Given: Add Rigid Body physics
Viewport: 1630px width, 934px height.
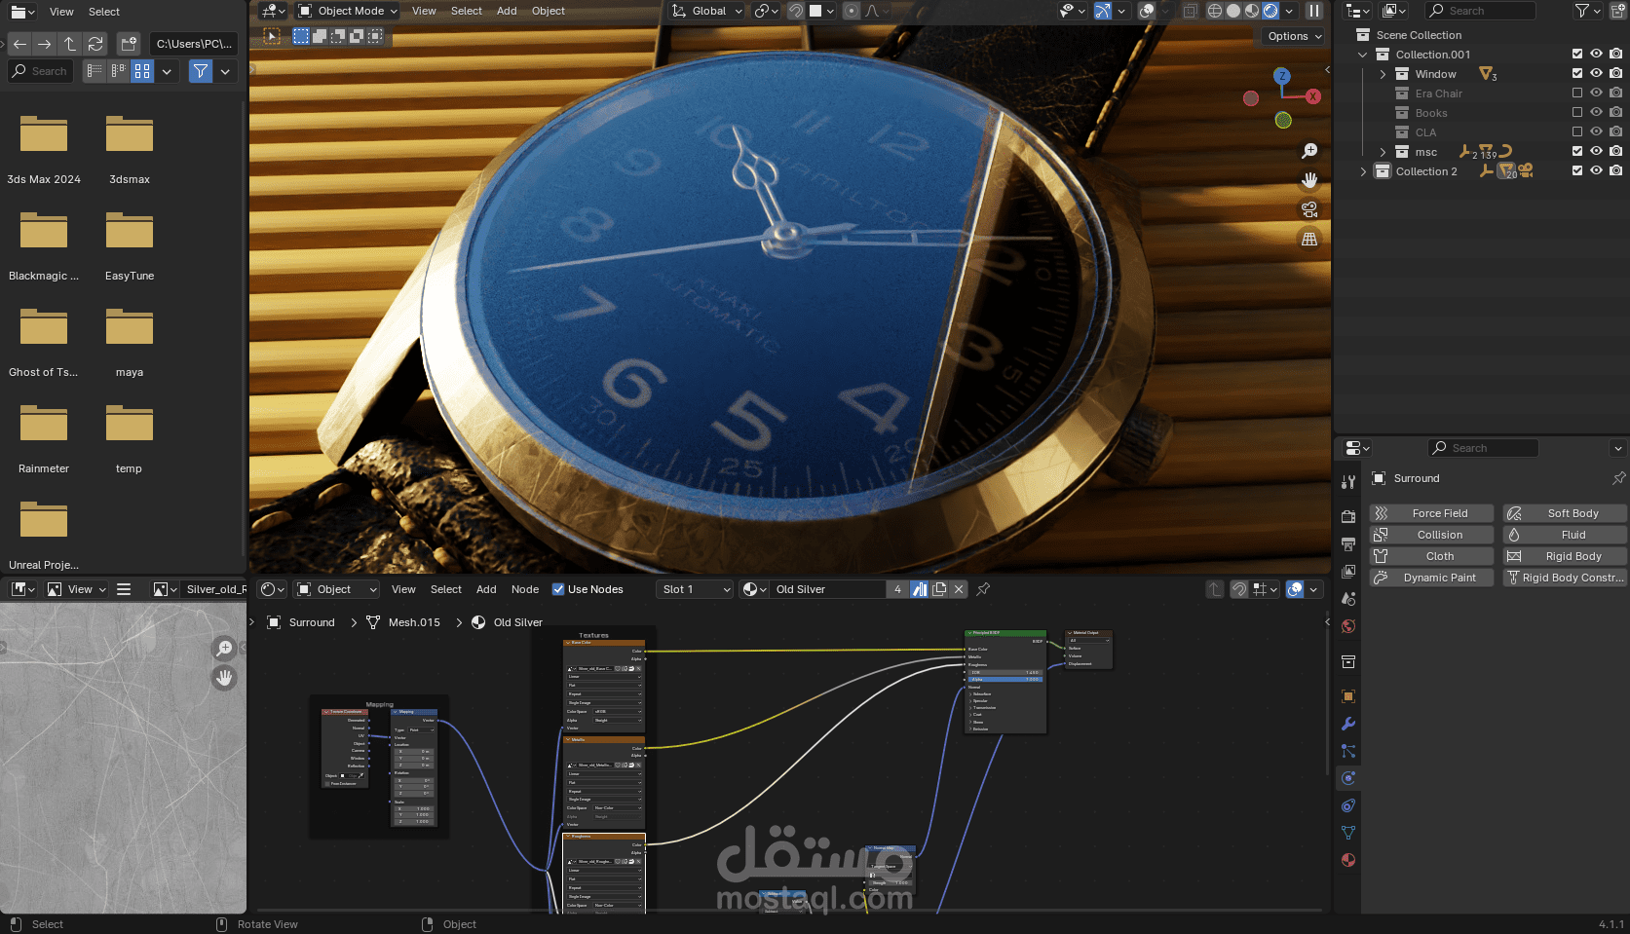Looking at the screenshot, I should click(1565, 556).
